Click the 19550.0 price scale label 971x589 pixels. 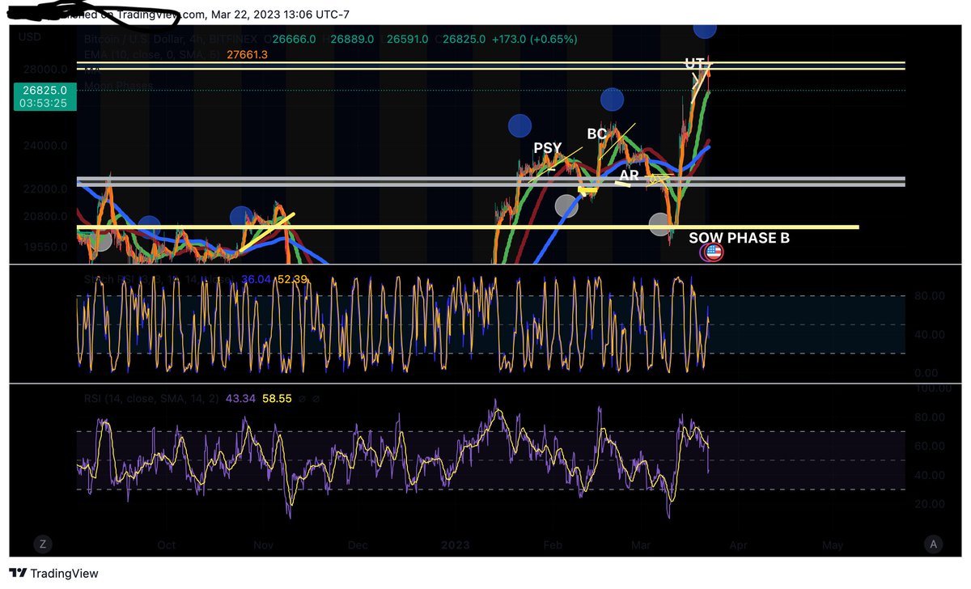[x=45, y=247]
